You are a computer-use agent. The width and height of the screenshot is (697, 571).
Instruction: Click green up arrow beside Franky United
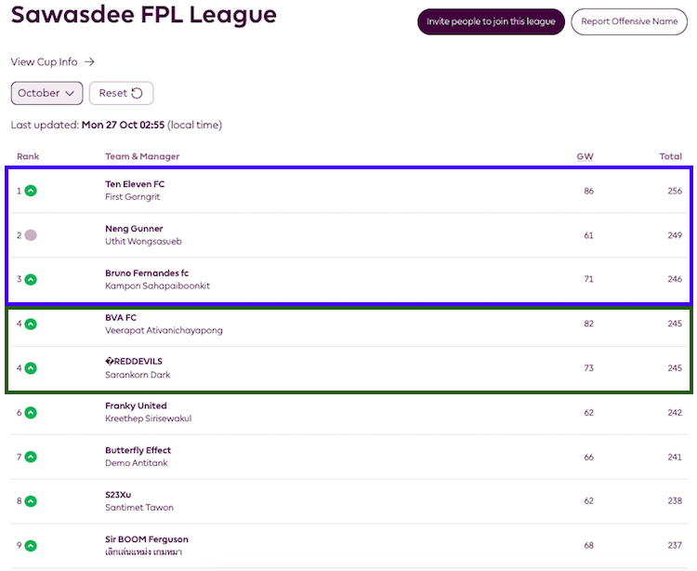click(x=31, y=412)
